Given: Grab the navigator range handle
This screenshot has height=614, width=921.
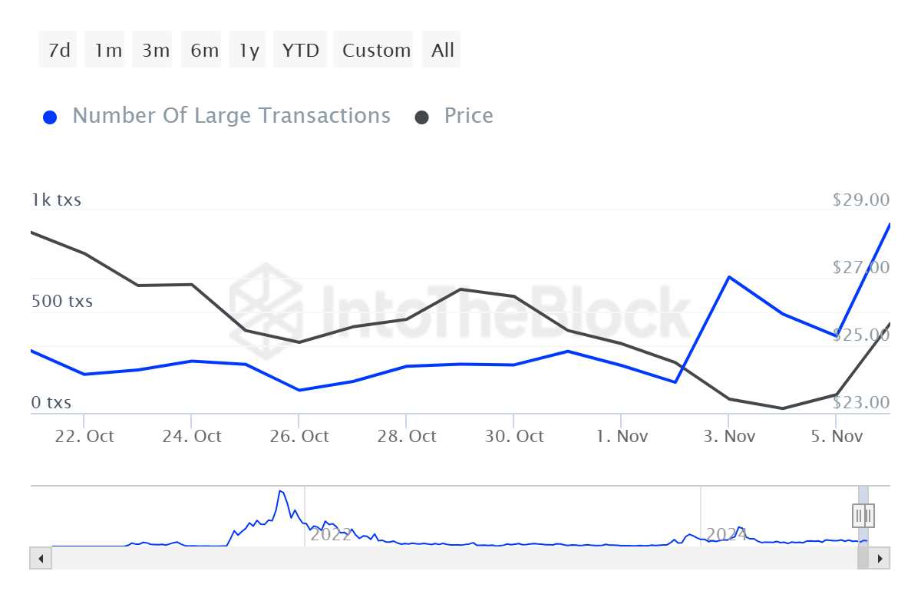Looking at the screenshot, I should (x=863, y=514).
